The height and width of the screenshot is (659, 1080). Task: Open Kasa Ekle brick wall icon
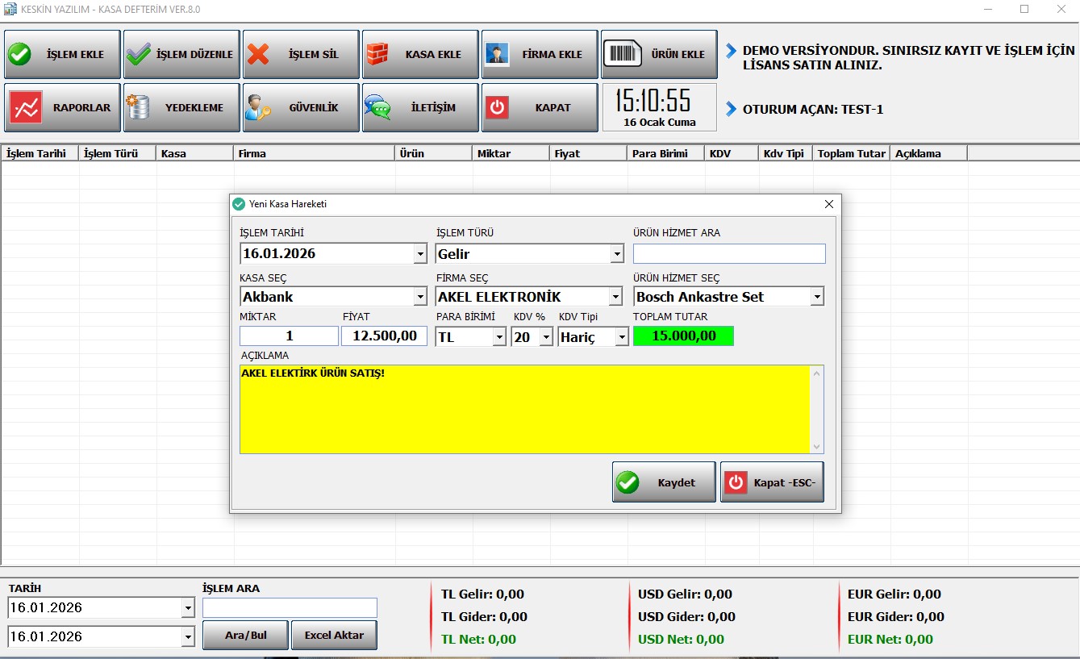click(x=377, y=55)
